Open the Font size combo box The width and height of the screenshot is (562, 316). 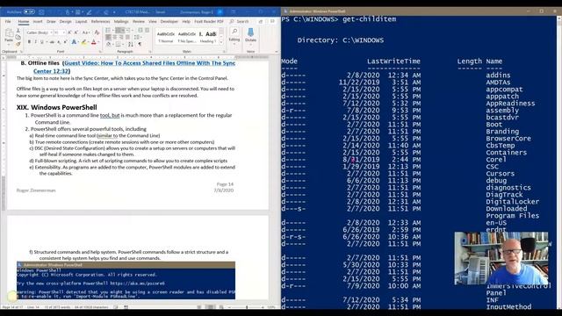tap(59, 32)
